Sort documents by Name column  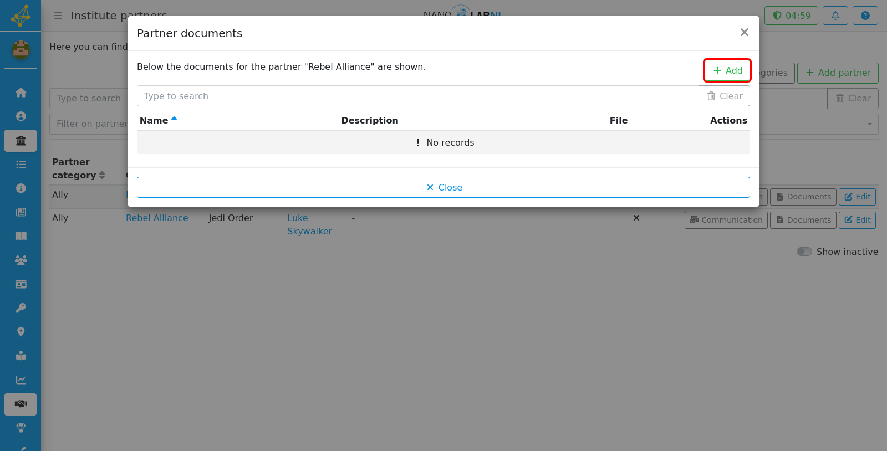pyautogui.click(x=158, y=120)
